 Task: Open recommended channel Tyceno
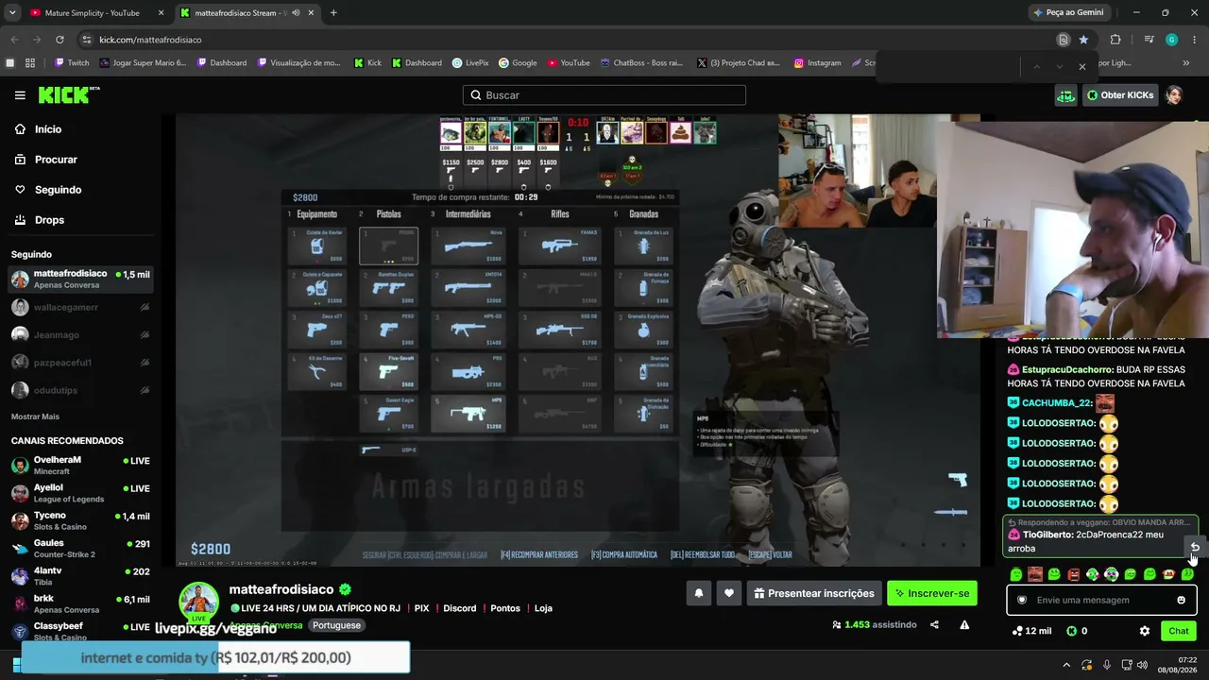(80, 521)
